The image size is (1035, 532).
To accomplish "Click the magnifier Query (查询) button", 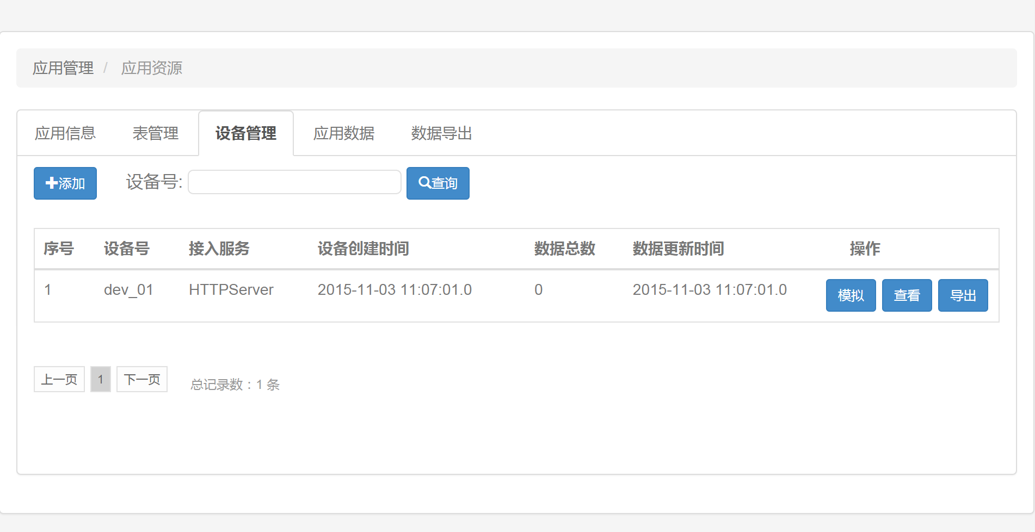I will pos(438,183).
